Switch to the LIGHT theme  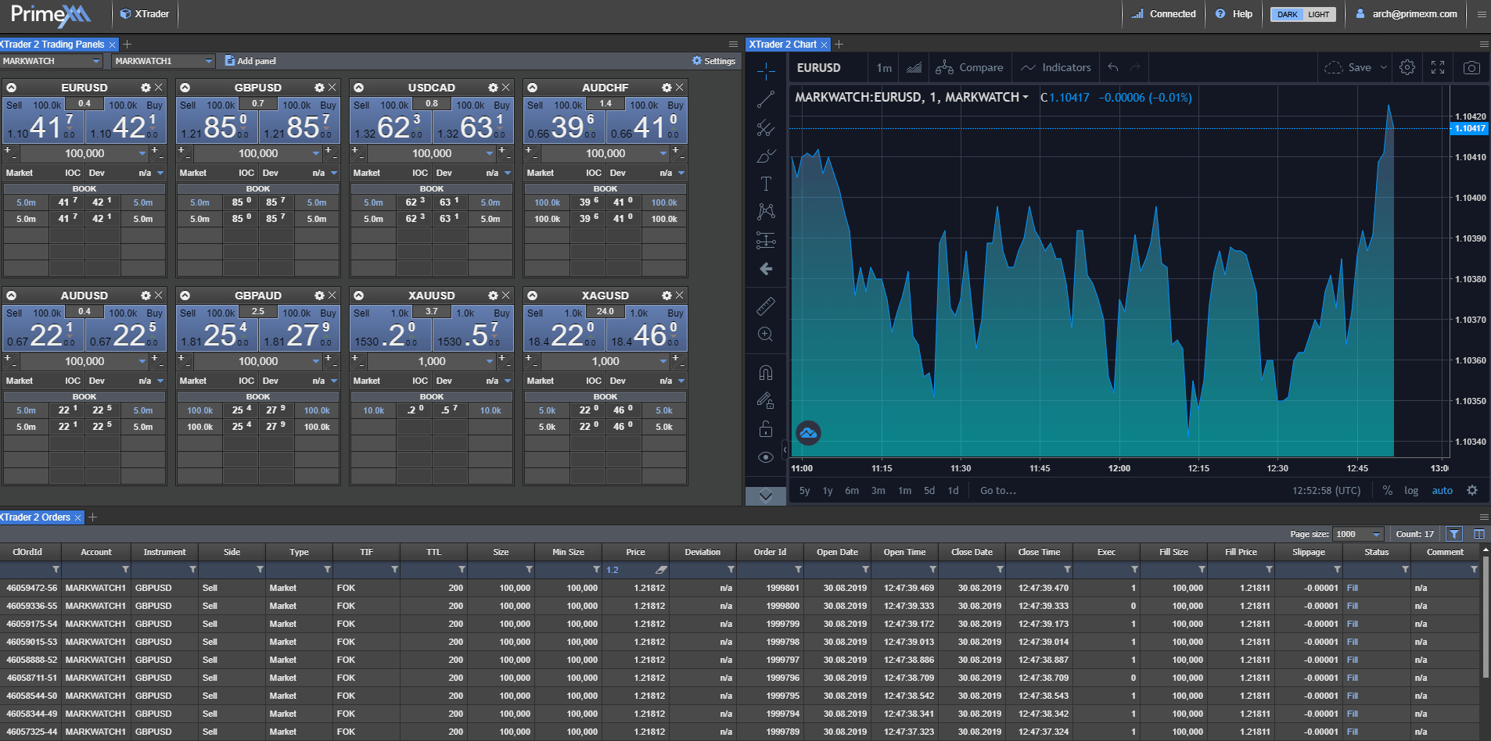click(x=1319, y=14)
